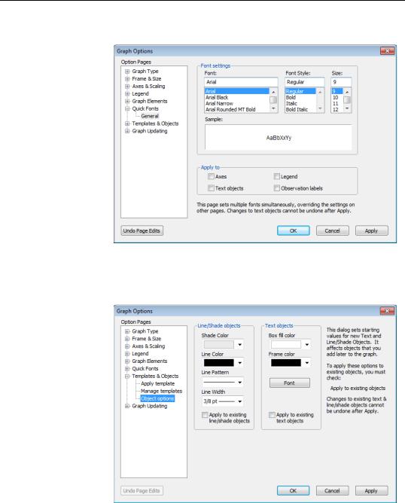Tick the Text objects checkbox
Screen dimensions: 405x503
point(211,188)
